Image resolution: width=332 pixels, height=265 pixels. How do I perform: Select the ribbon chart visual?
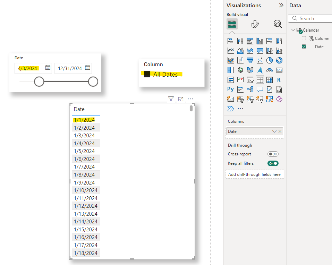(x=230, y=61)
